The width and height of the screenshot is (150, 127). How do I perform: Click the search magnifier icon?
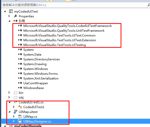point(149,5)
